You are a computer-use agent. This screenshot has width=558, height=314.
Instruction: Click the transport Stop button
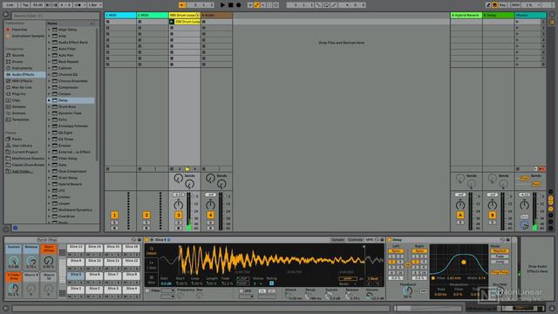point(230,5)
